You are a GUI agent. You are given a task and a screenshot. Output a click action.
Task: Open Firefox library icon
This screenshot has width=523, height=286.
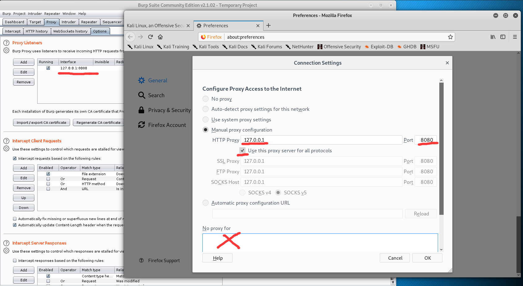pos(493,37)
